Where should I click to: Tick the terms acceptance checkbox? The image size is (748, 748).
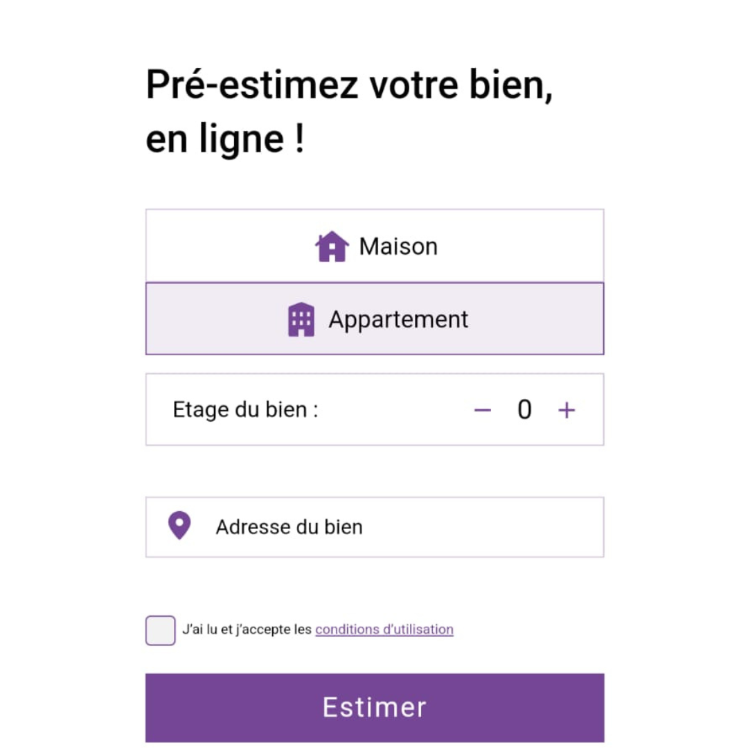[x=160, y=630]
